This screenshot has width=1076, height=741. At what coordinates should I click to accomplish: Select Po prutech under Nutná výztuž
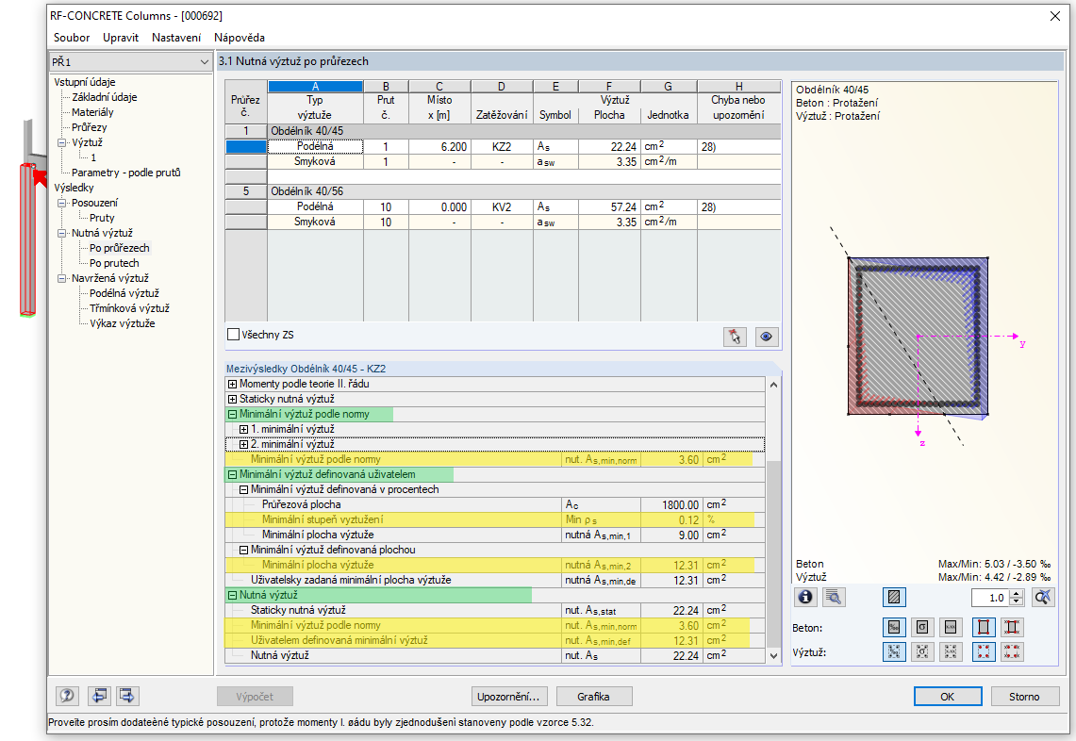114,263
